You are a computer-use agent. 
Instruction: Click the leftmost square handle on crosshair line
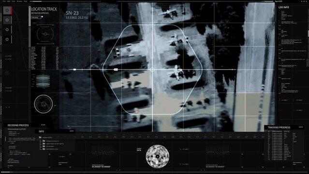[74, 70]
